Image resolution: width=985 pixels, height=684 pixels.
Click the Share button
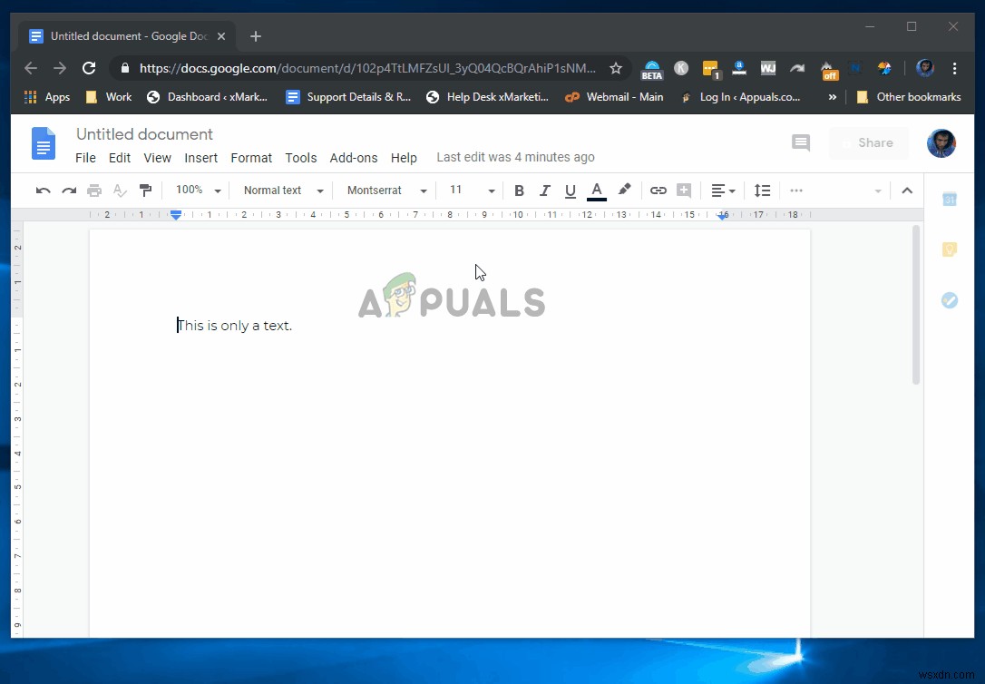tap(869, 142)
